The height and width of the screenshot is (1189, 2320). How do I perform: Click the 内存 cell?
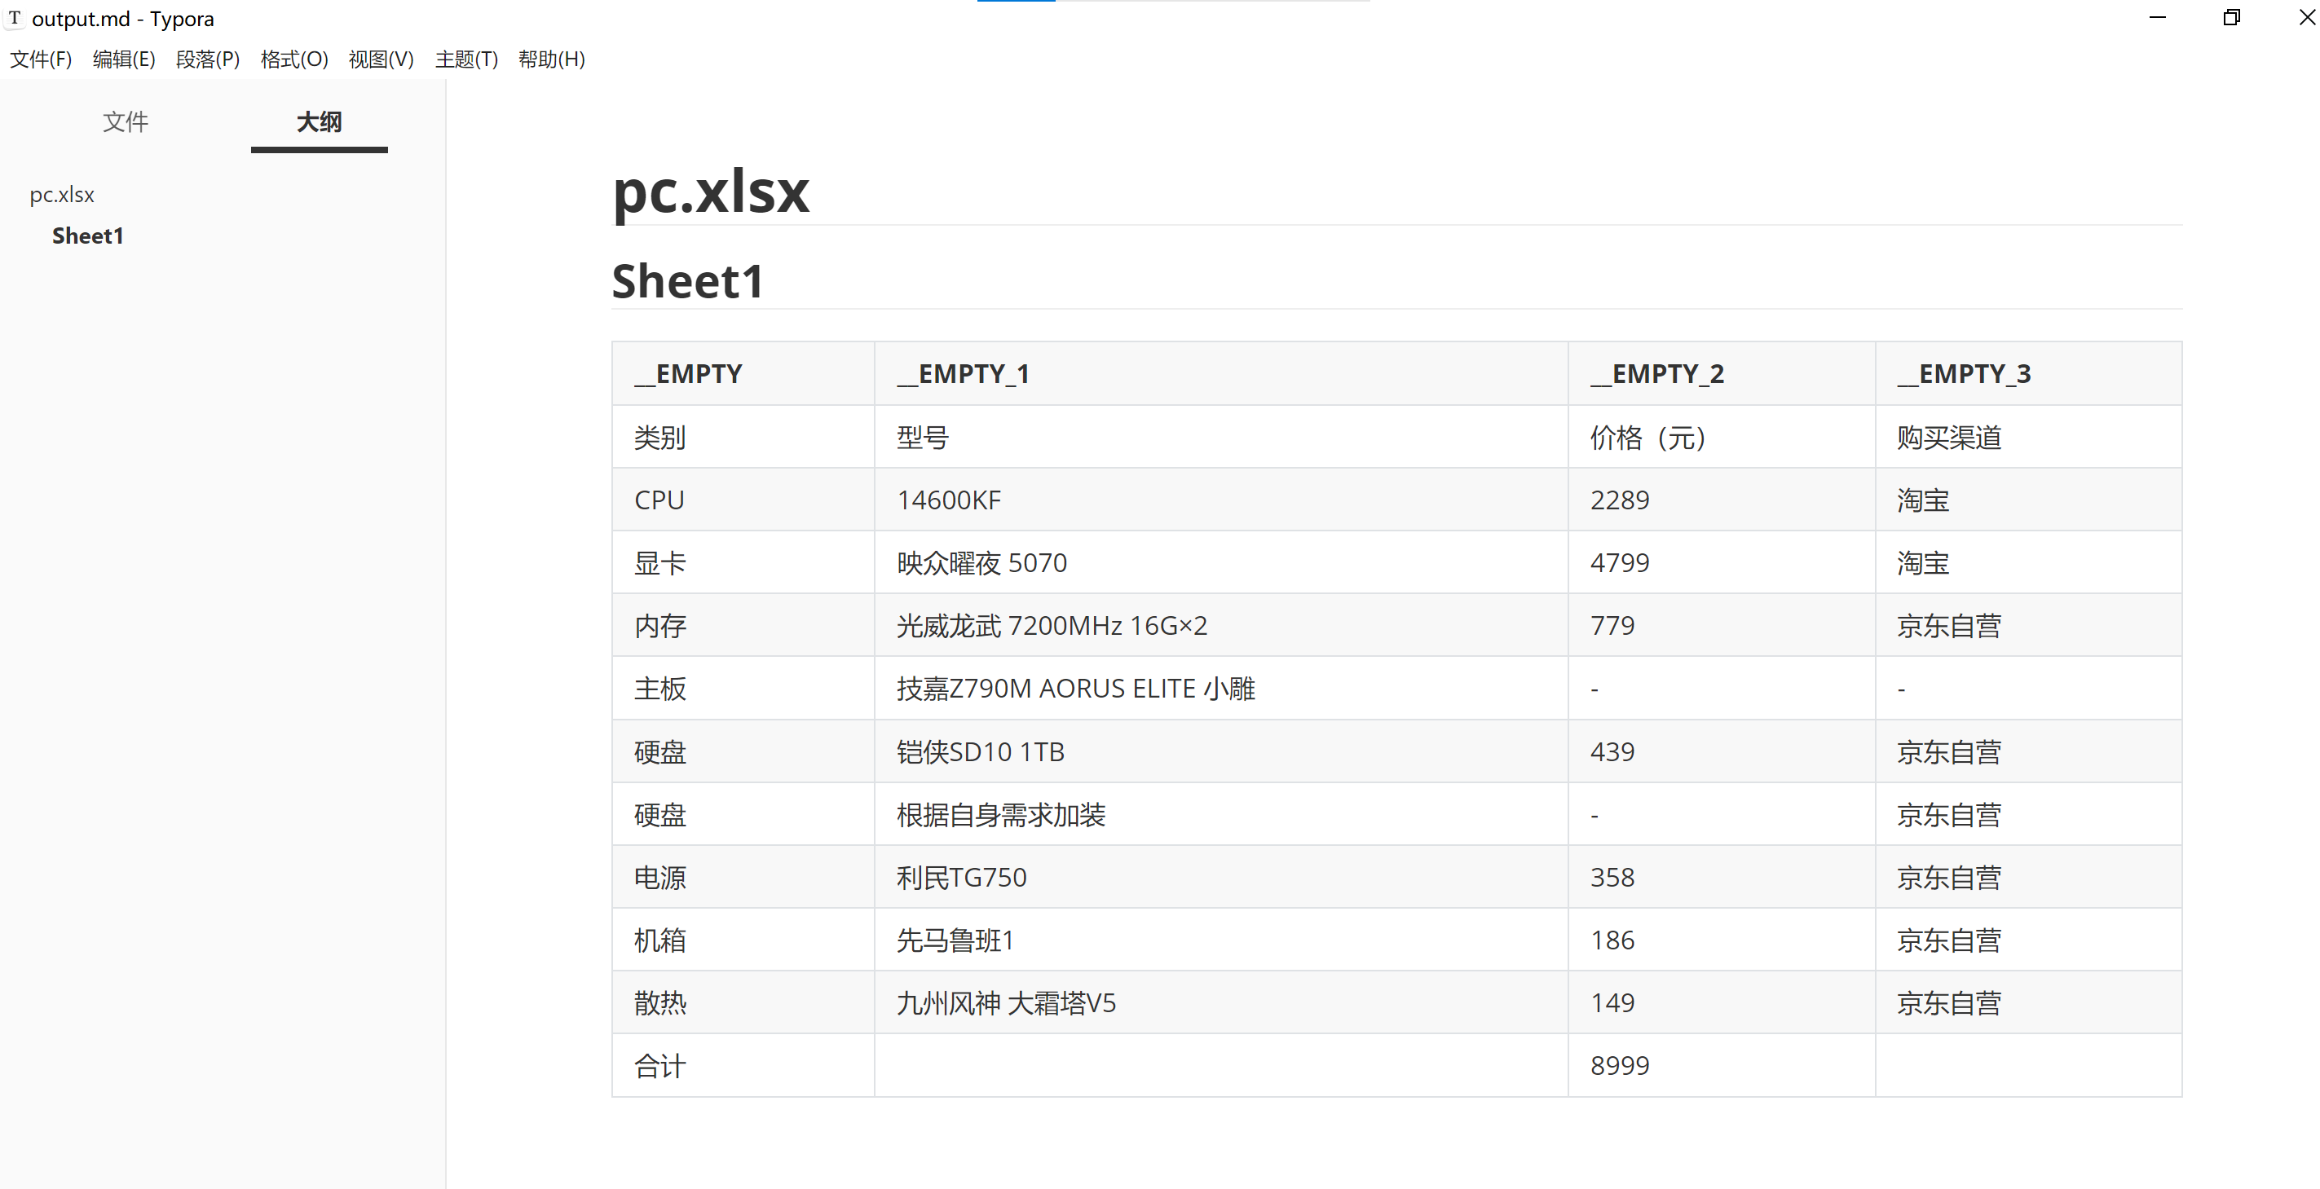[x=744, y=626]
